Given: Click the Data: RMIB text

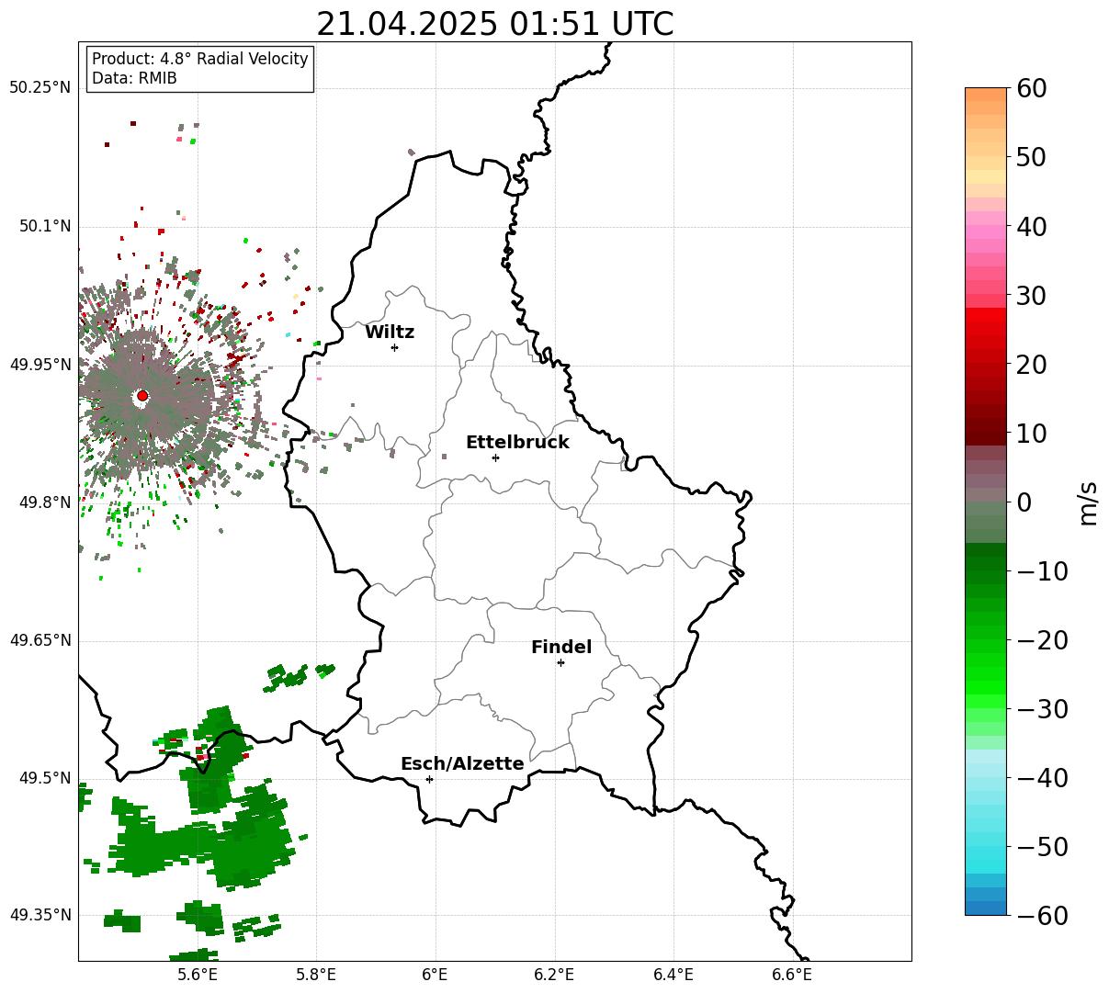Looking at the screenshot, I should point(134,79).
